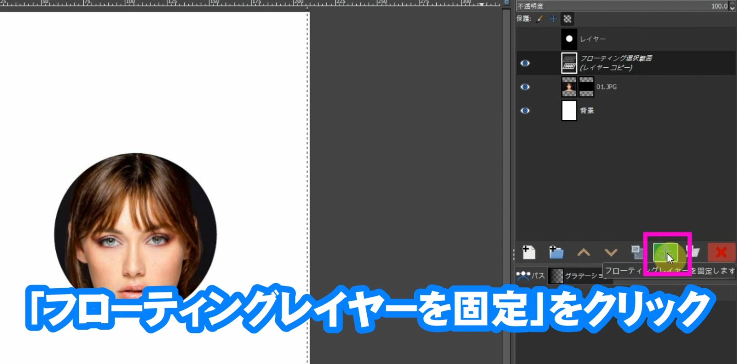Select the 01.JPG layer mask thumbnail

click(x=587, y=87)
